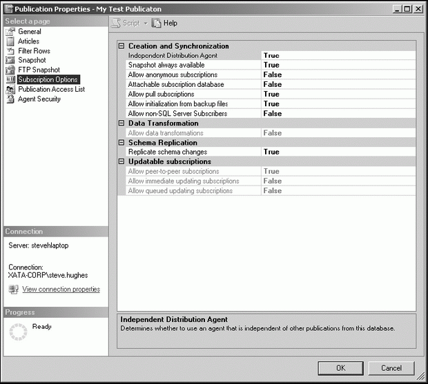The image size is (428, 384).
Task: Click the Script toolbar button label
Action: (131, 23)
